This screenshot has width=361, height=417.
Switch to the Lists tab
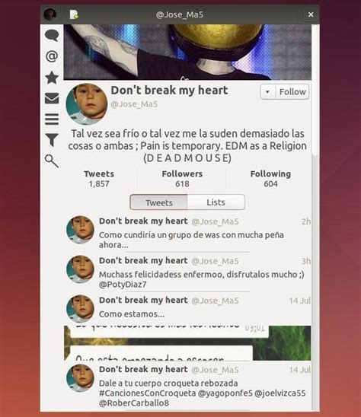pos(216,202)
